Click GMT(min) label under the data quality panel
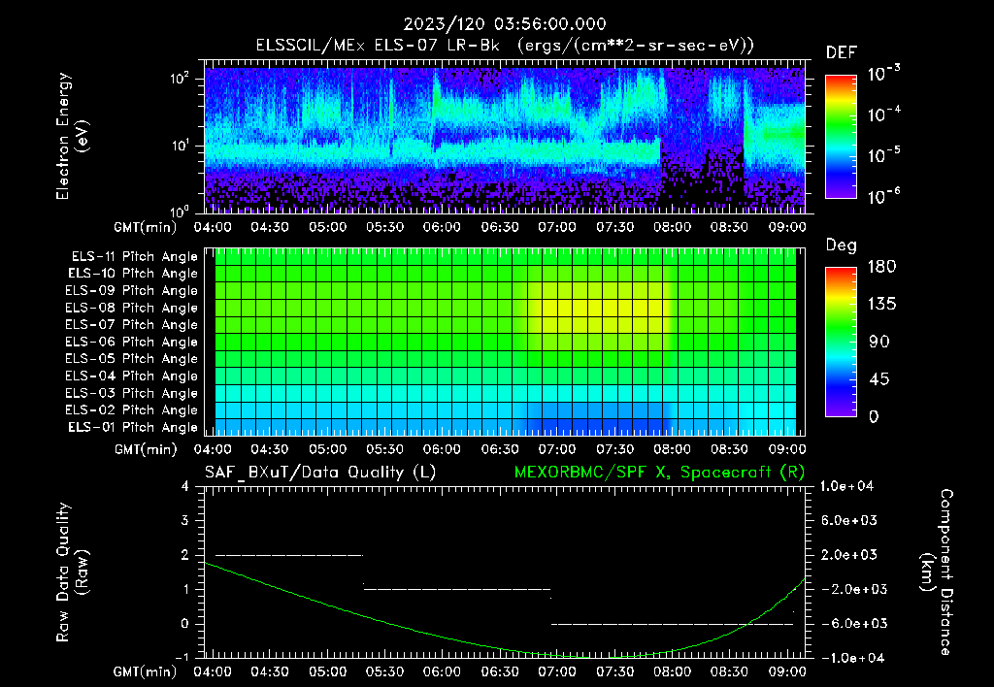 146,671
